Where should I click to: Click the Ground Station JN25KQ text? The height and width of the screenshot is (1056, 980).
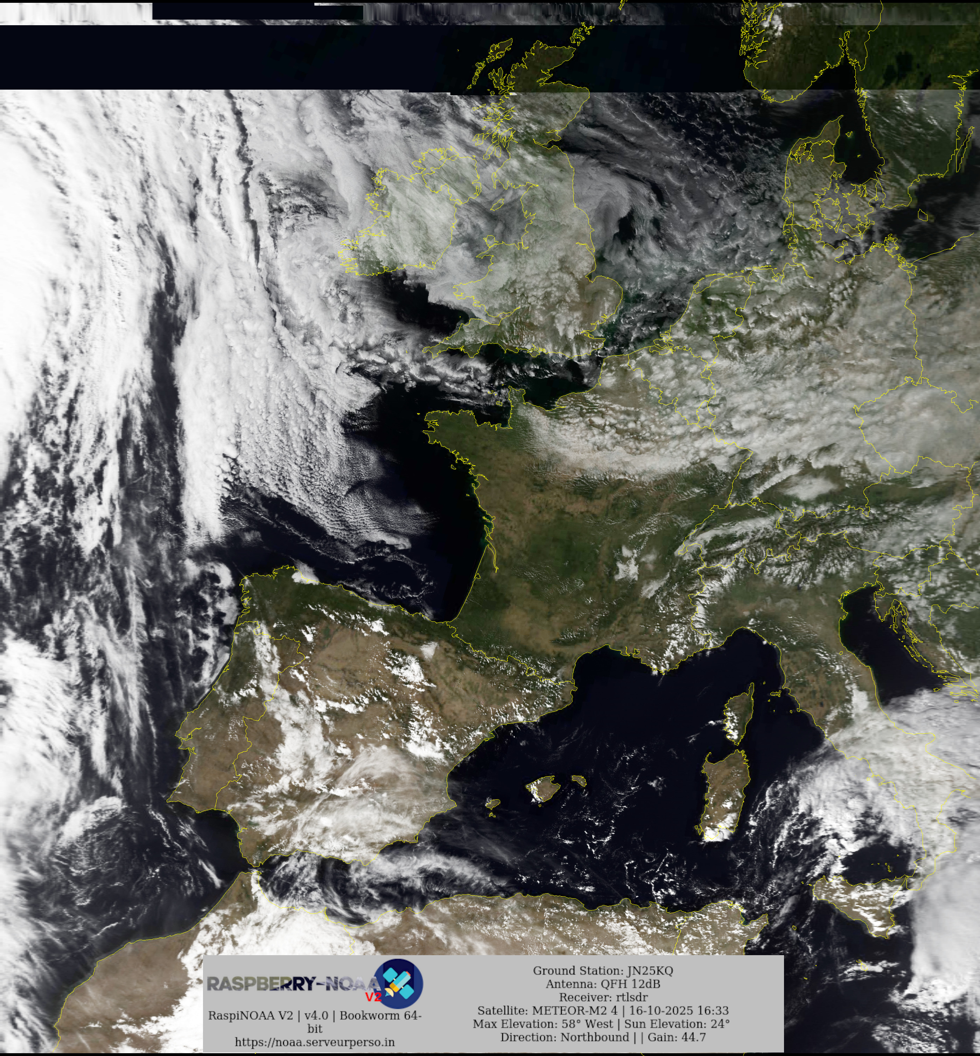click(602, 971)
